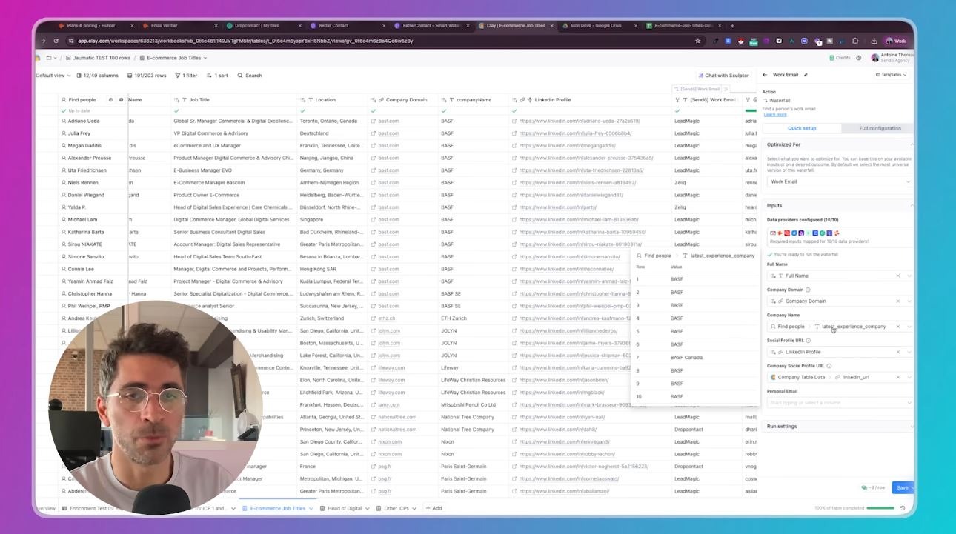
Task: Select the LinkedIn Profile column header
Action: point(590,99)
